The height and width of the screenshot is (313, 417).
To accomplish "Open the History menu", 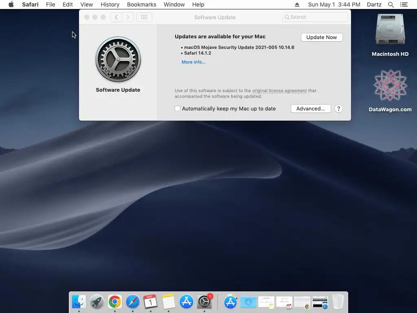I will 110,4.
